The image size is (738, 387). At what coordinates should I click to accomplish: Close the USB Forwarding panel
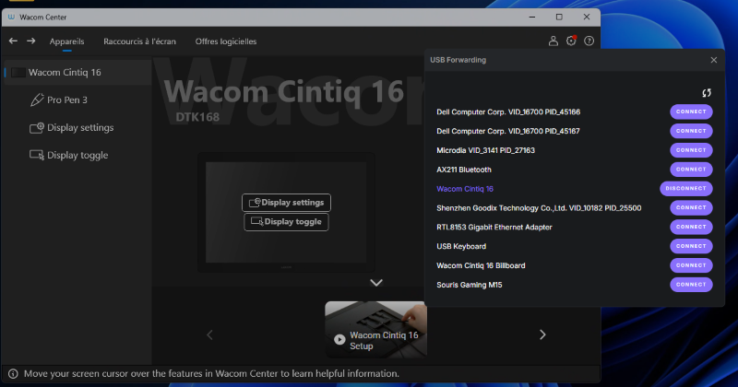713,60
